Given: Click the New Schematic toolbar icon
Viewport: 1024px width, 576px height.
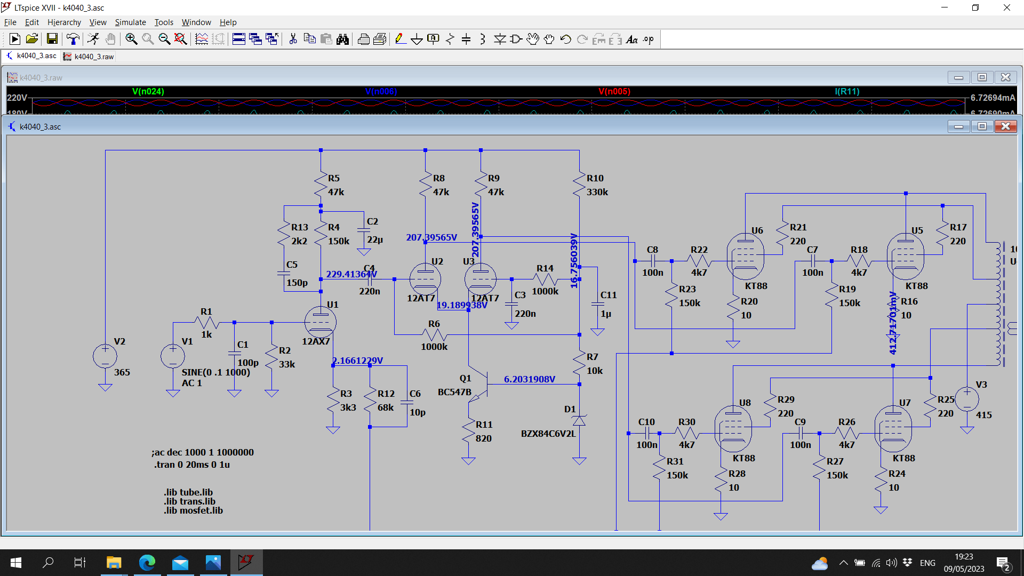Looking at the screenshot, I should pos(15,39).
